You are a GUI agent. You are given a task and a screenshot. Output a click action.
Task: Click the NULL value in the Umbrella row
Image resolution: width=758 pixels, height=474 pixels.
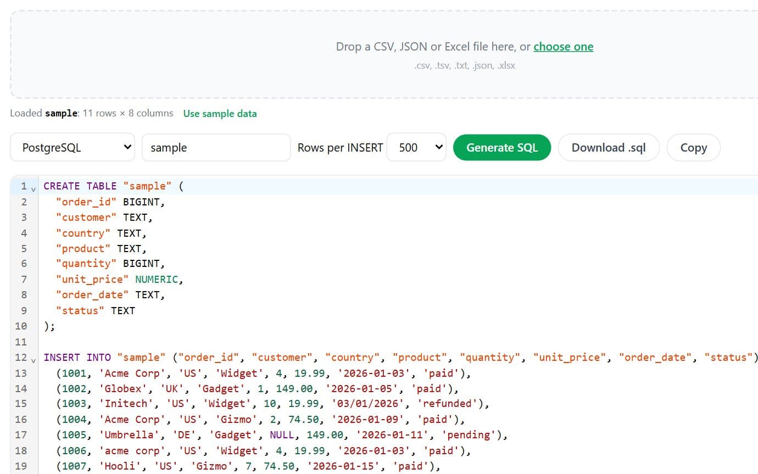pyautogui.click(x=281, y=435)
